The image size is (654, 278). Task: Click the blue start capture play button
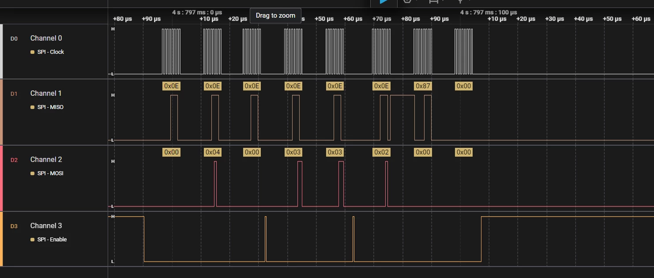click(383, 2)
